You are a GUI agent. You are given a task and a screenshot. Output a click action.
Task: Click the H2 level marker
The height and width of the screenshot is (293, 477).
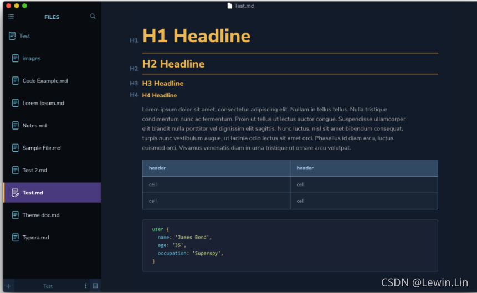[x=134, y=69]
